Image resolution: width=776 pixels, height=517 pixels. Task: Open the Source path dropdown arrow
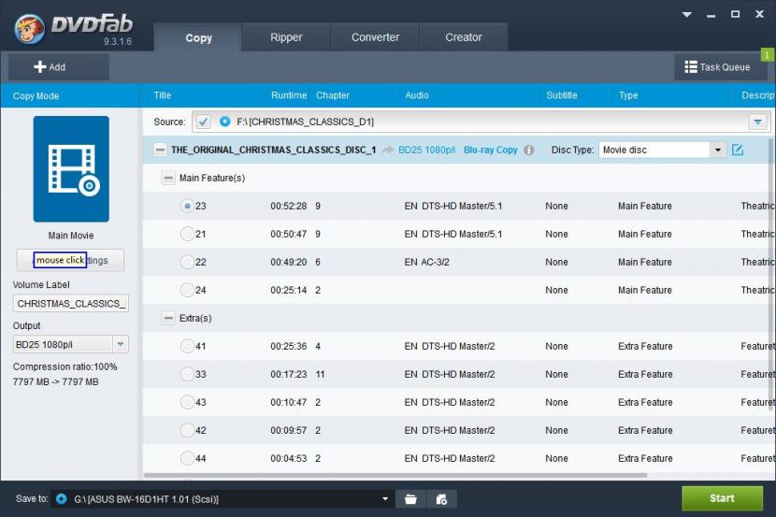757,122
